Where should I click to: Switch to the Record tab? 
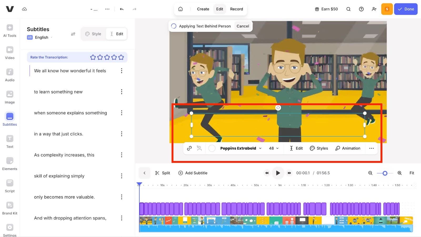pos(236,9)
